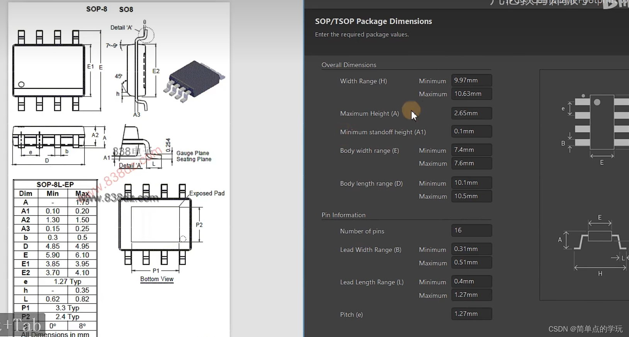Click the Body length range (D) Minimum field
The width and height of the screenshot is (629, 337).
coord(471,183)
